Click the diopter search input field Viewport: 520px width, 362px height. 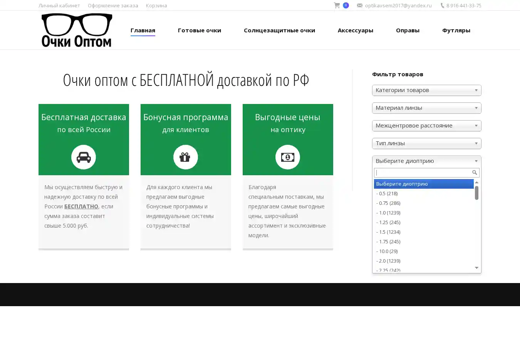point(423,173)
